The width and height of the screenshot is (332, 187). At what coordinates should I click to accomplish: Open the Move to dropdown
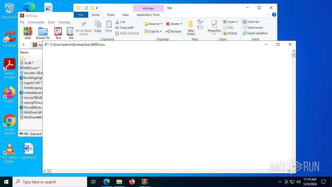[153, 24]
